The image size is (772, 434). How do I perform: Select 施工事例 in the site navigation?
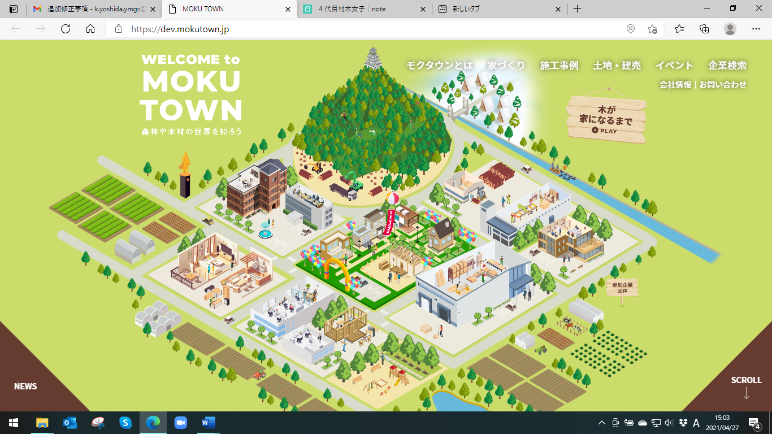point(559,66)
